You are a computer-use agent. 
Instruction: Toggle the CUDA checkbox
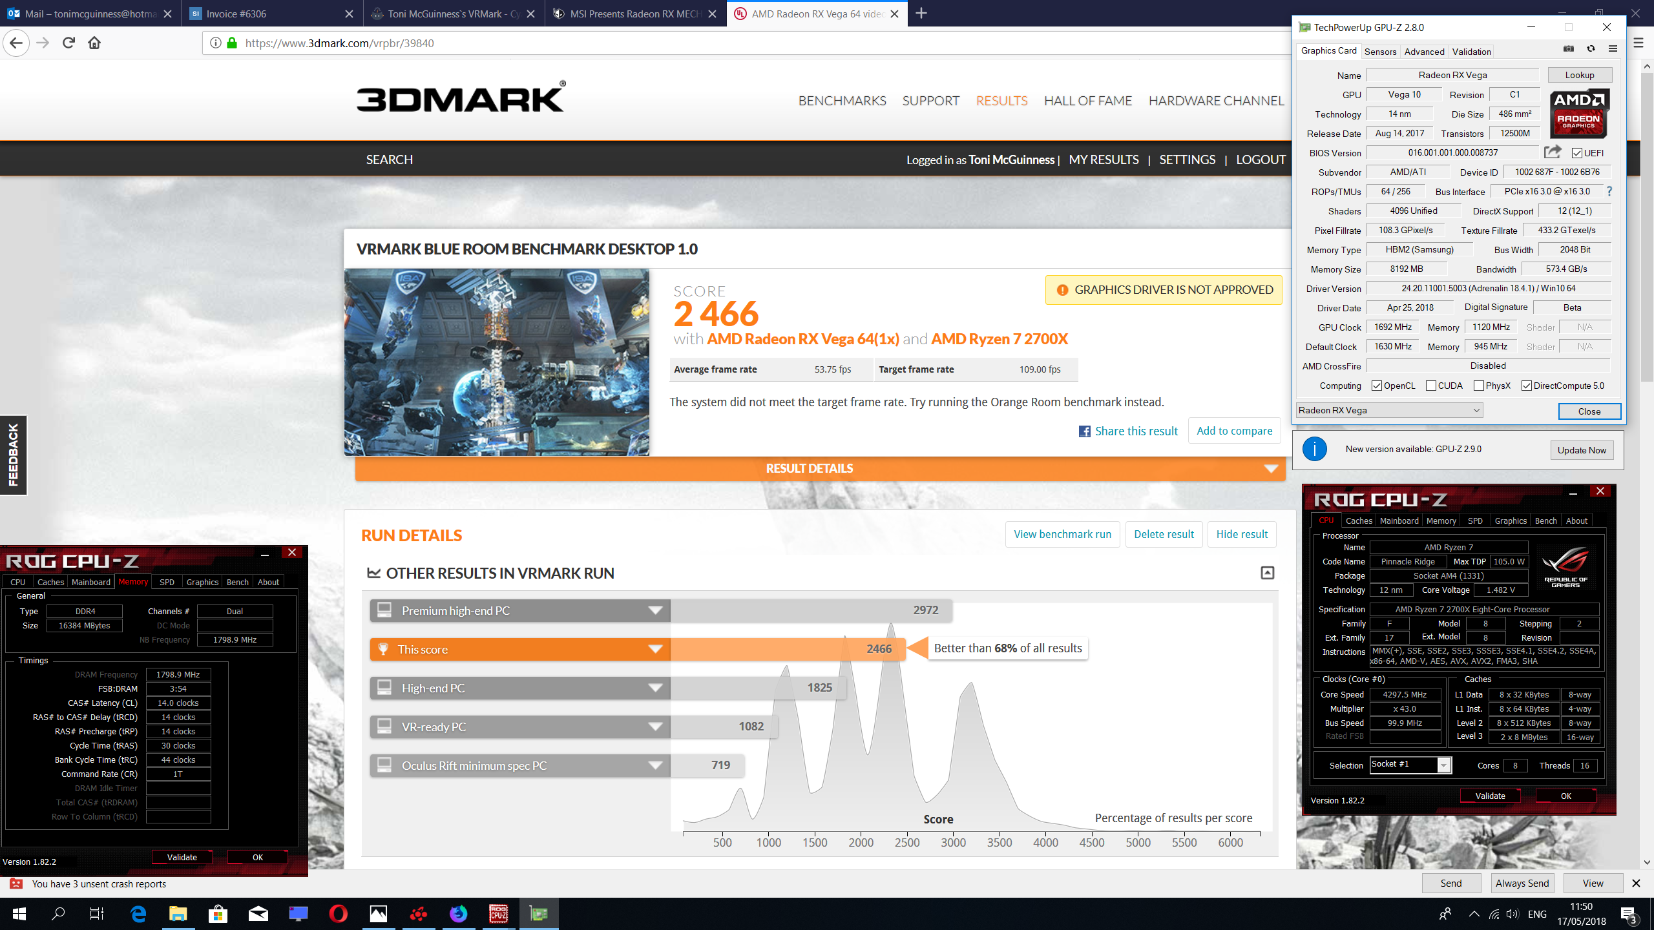[1430, 386]
